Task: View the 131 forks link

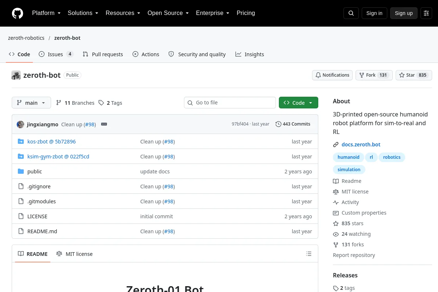Action: 349,245
